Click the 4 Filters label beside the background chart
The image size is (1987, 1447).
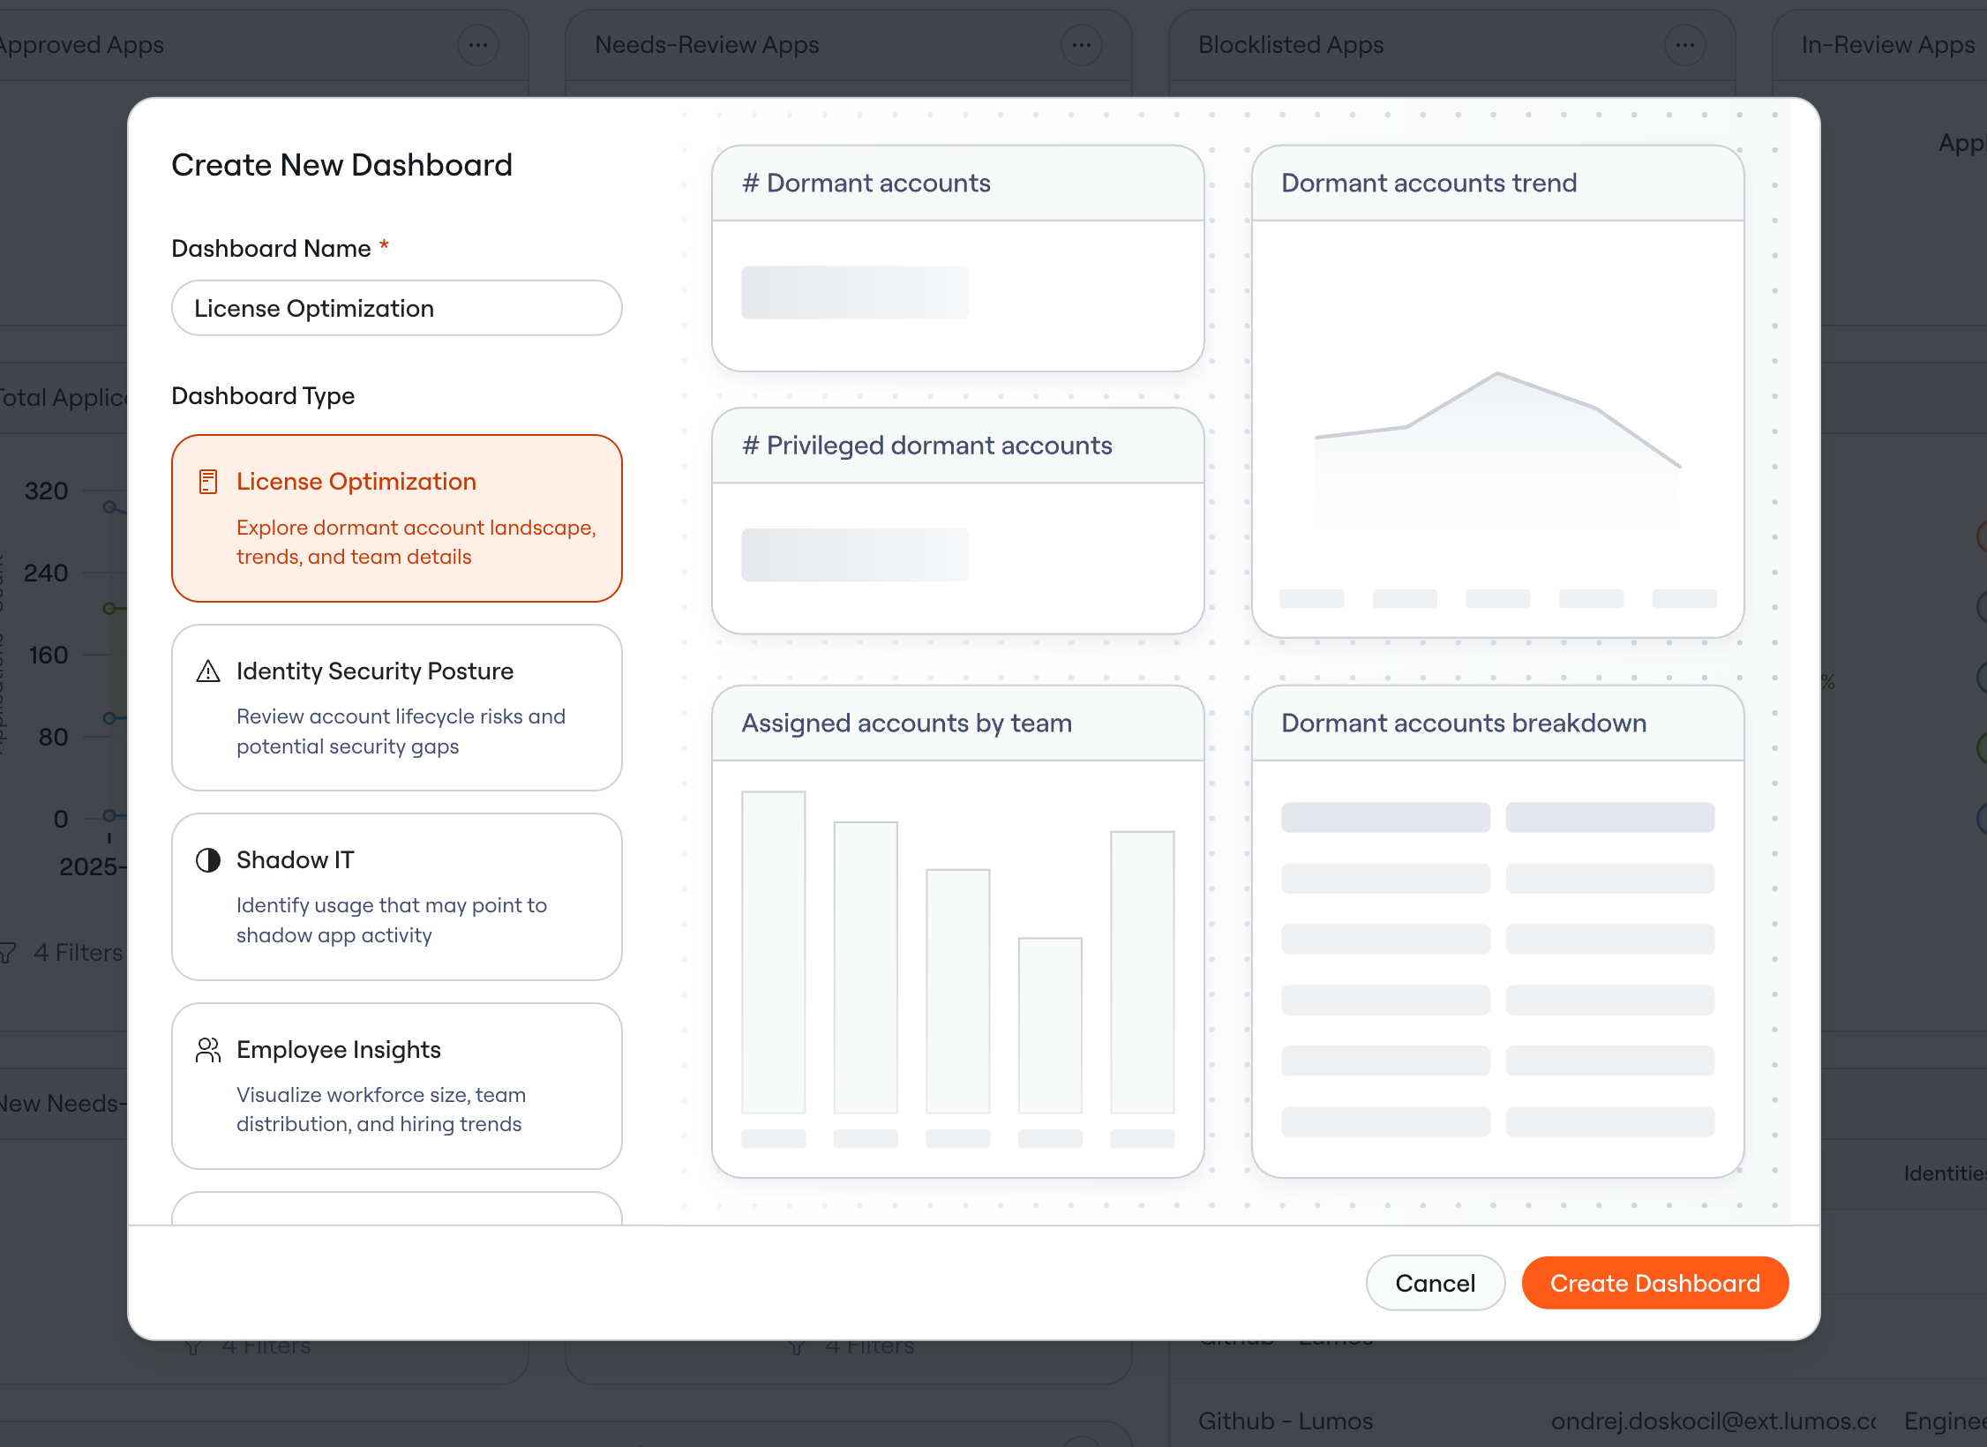(79, 953)
